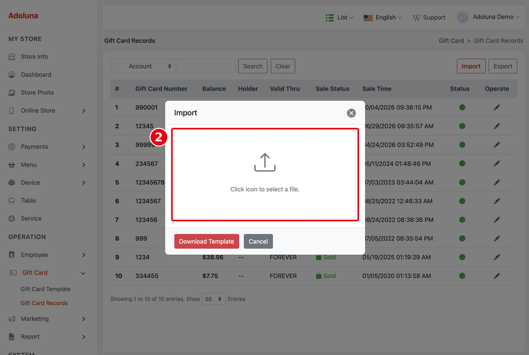Edit gift card 234567 with pencil icon

click(x=496, y=163)
